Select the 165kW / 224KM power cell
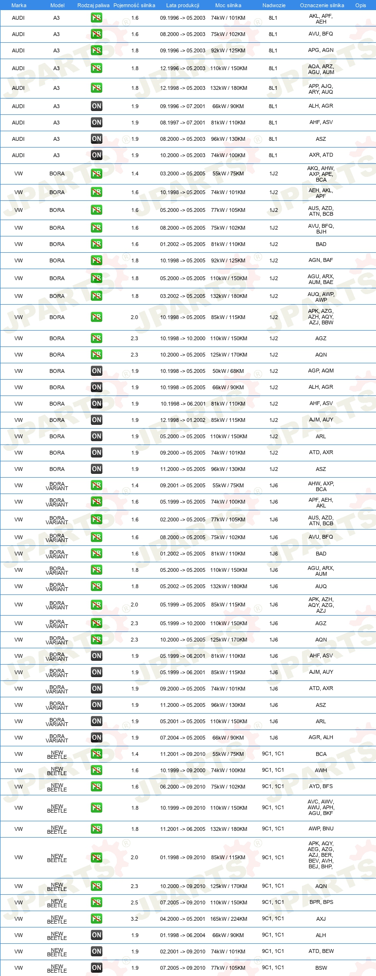Viewport: 376px width, 976px height. click(x=228, y=919)
